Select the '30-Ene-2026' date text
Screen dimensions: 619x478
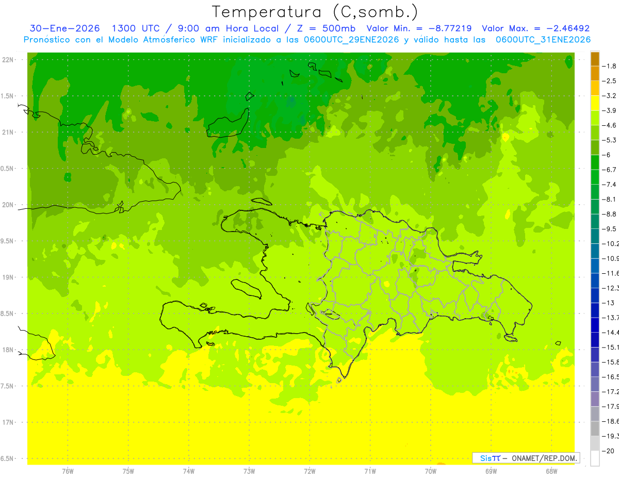click(65, 28)
